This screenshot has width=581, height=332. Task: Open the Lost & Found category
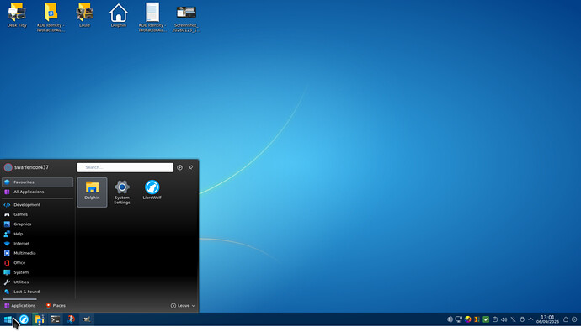pos(37,292)
